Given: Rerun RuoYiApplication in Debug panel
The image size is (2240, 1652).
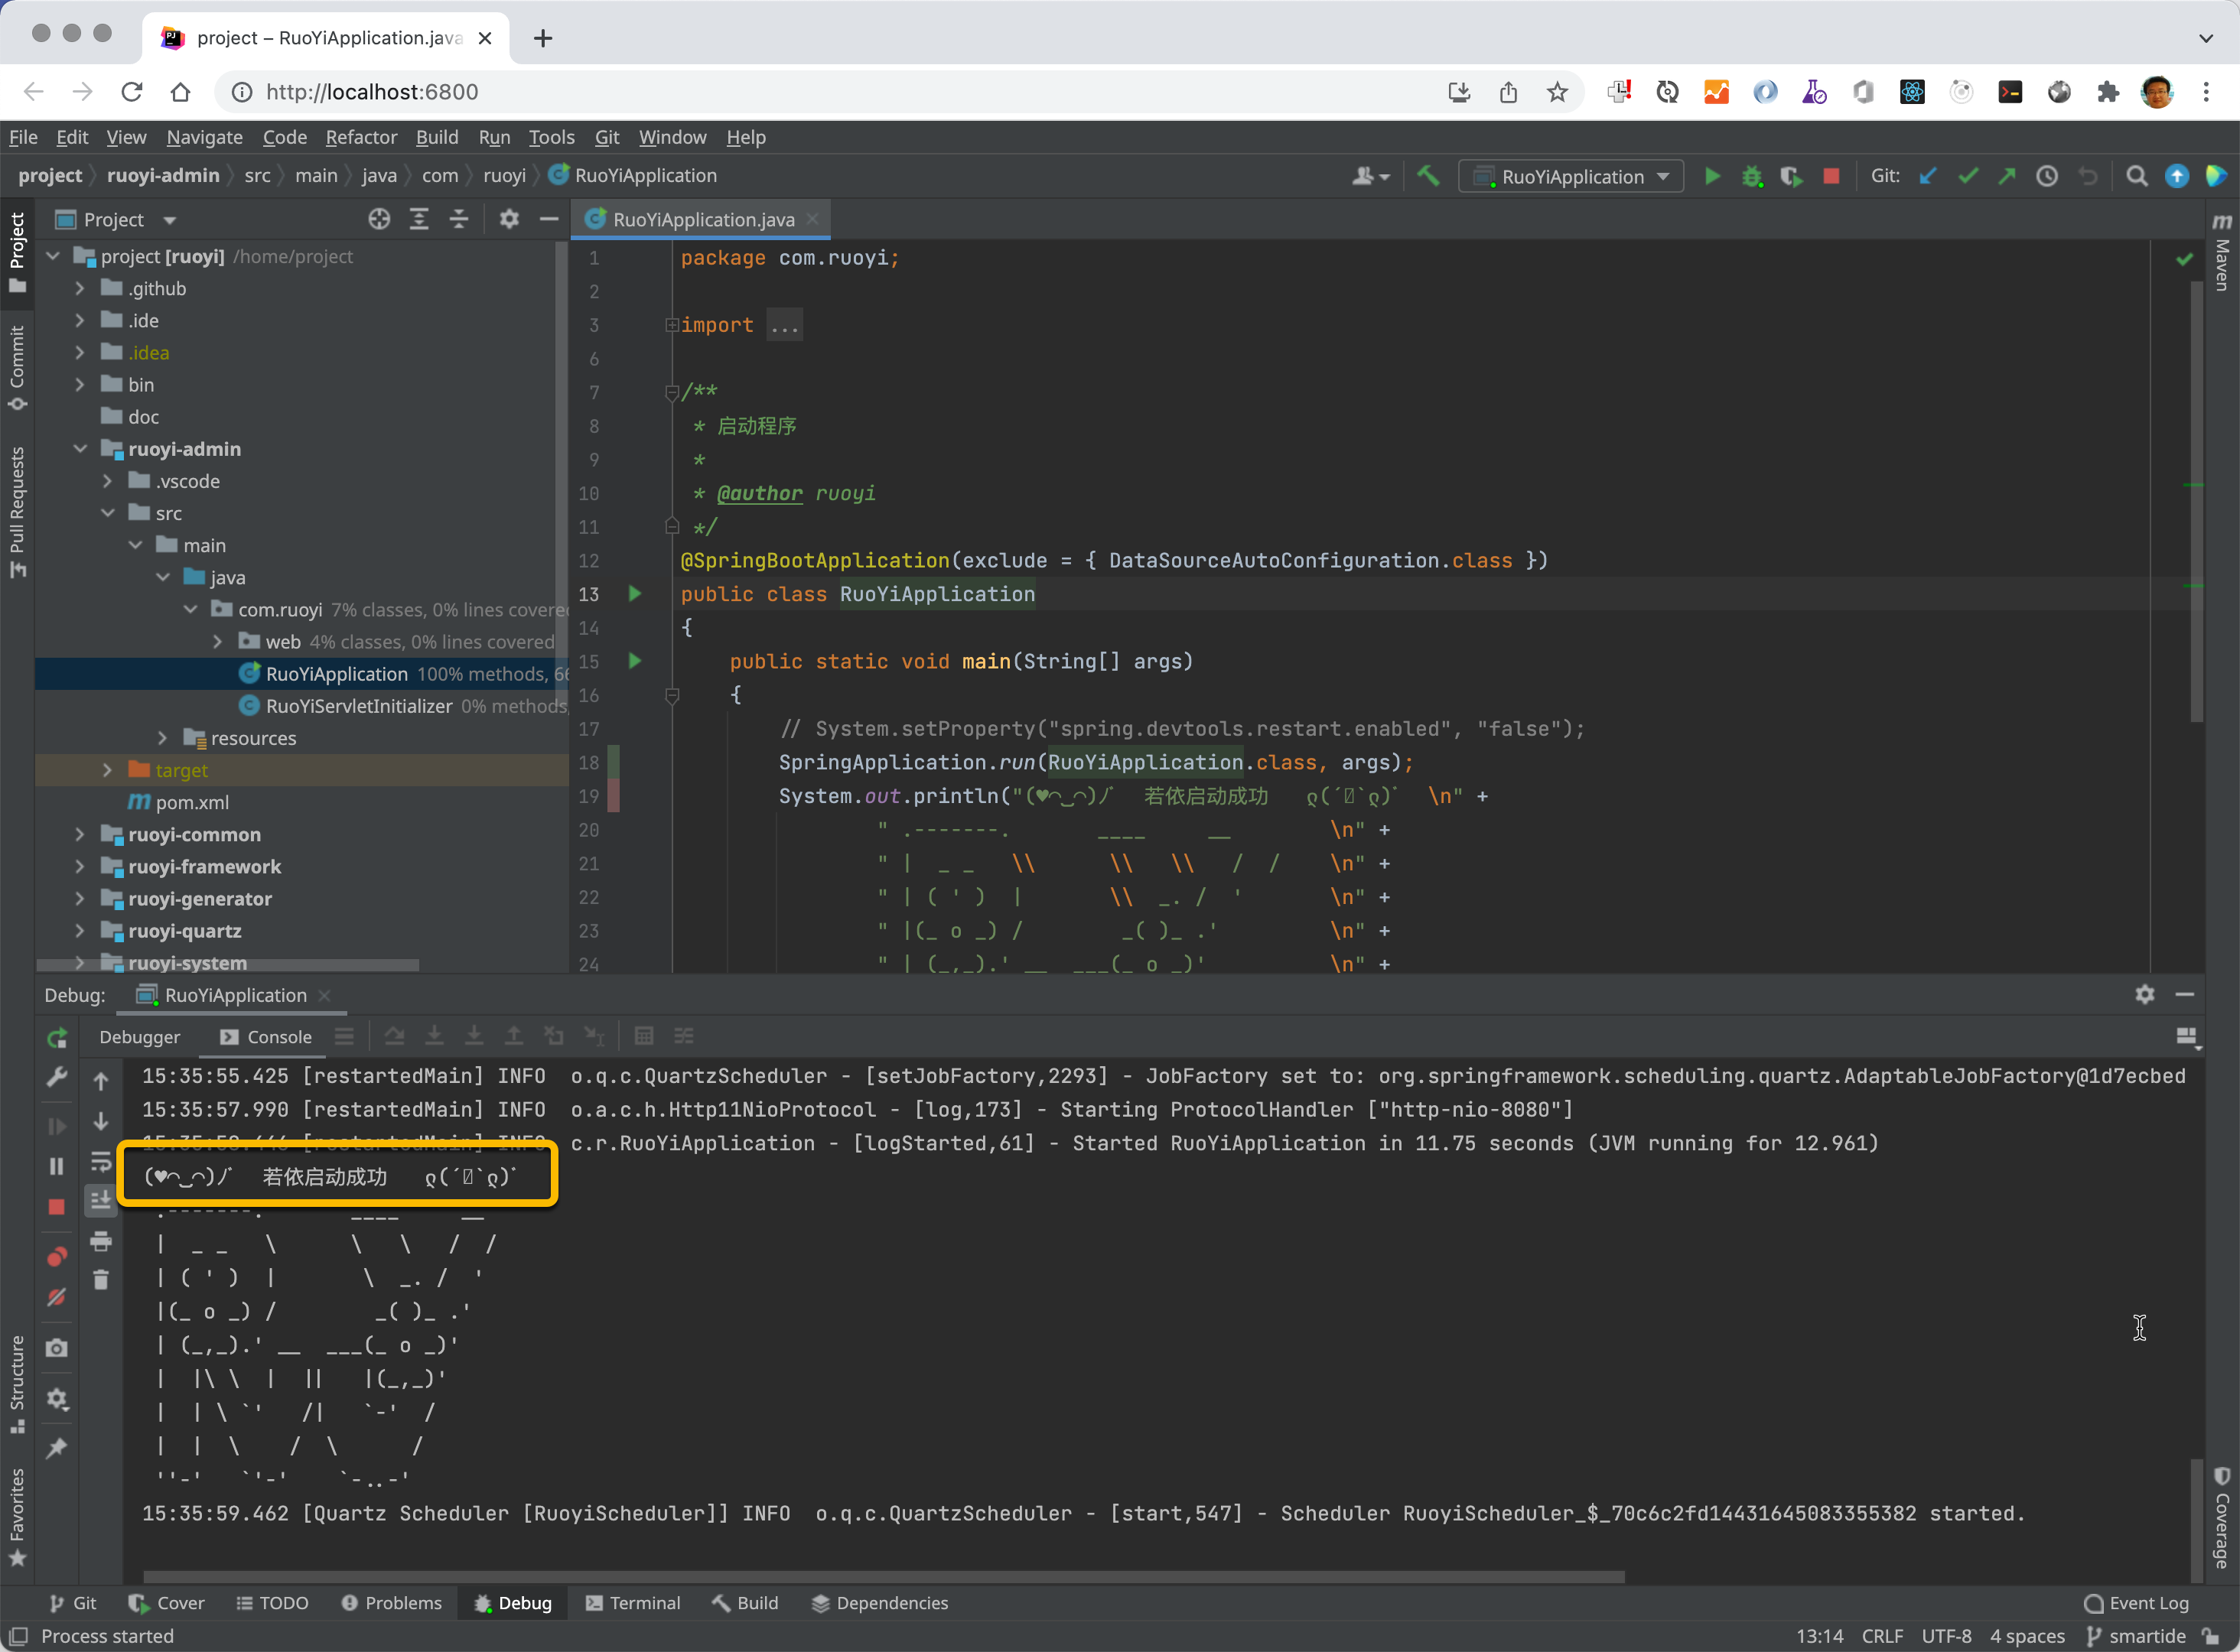Looking at the screenshot, I should (57, 1038).
